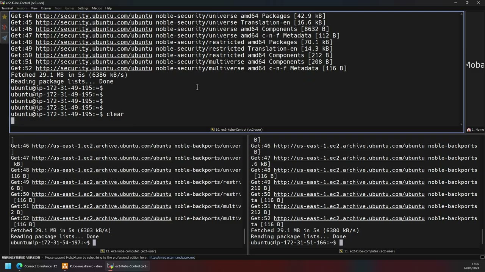Click the compute2 terminal scrollbar

click(483, 236)
